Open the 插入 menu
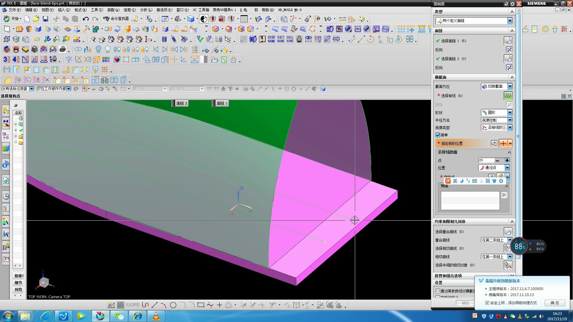 pos(64,10)
